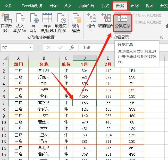This screenshot has height=160, width=168.
Task: Click the 部门 header cell
Action: click(x=19, y=64)
